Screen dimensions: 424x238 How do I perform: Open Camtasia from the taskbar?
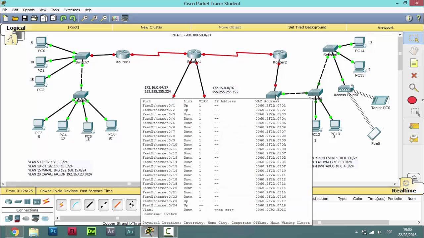click(169, 232)
